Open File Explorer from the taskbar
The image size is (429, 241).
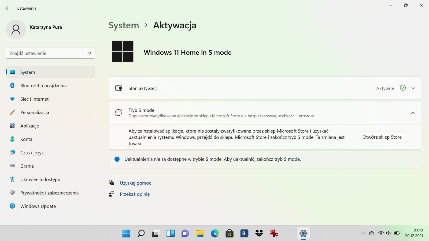pyautogui.click(x=200, y=234)
